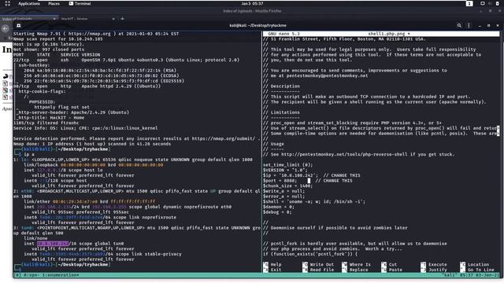504x283 pixels.
Task: Click the nano Write Out shortcut
Action: click(x=318, y=265)
